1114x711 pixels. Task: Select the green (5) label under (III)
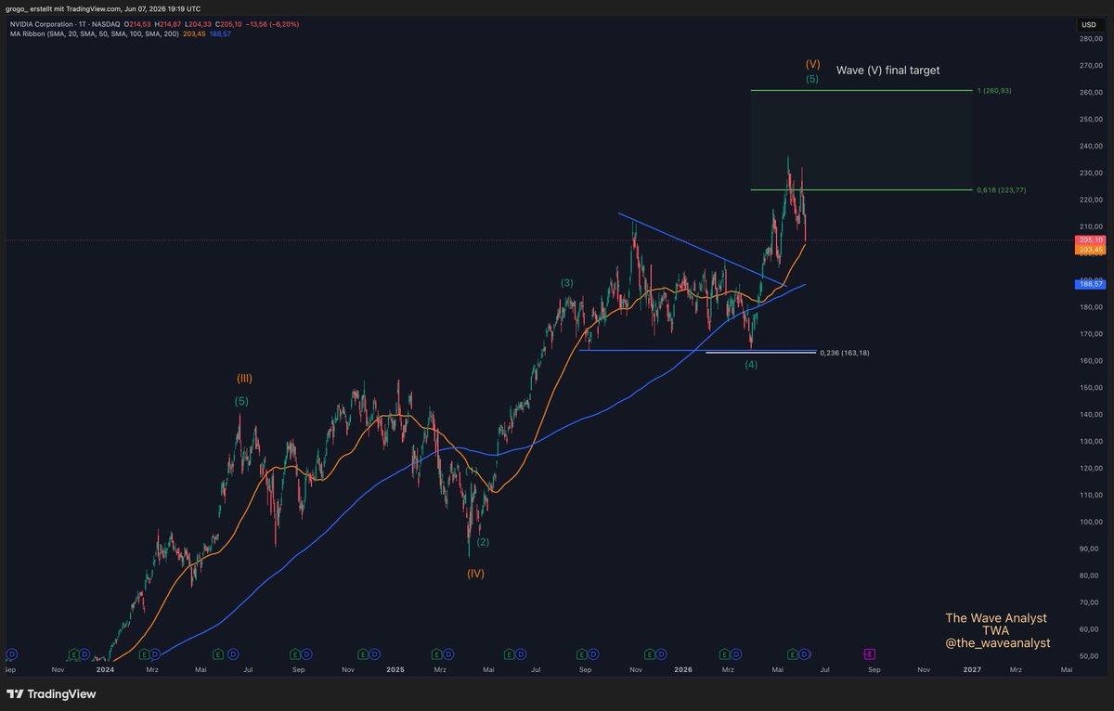point(240,401)
